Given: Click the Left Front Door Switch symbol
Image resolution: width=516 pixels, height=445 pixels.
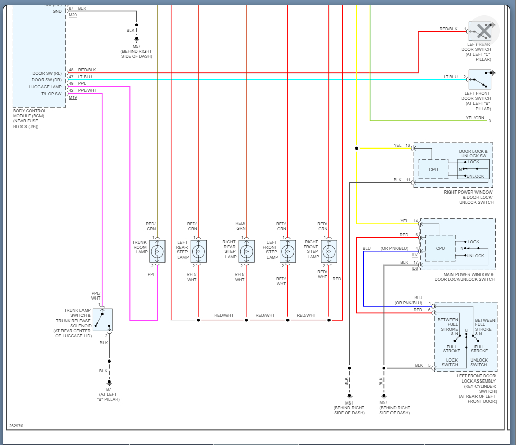Looking at the screenshot, I should (x=480, y=79).
